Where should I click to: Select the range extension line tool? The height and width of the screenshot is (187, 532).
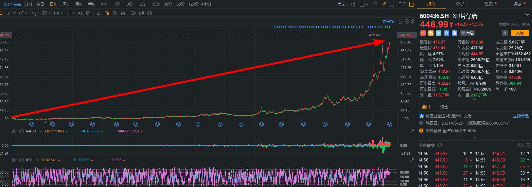tap(57, 13)
